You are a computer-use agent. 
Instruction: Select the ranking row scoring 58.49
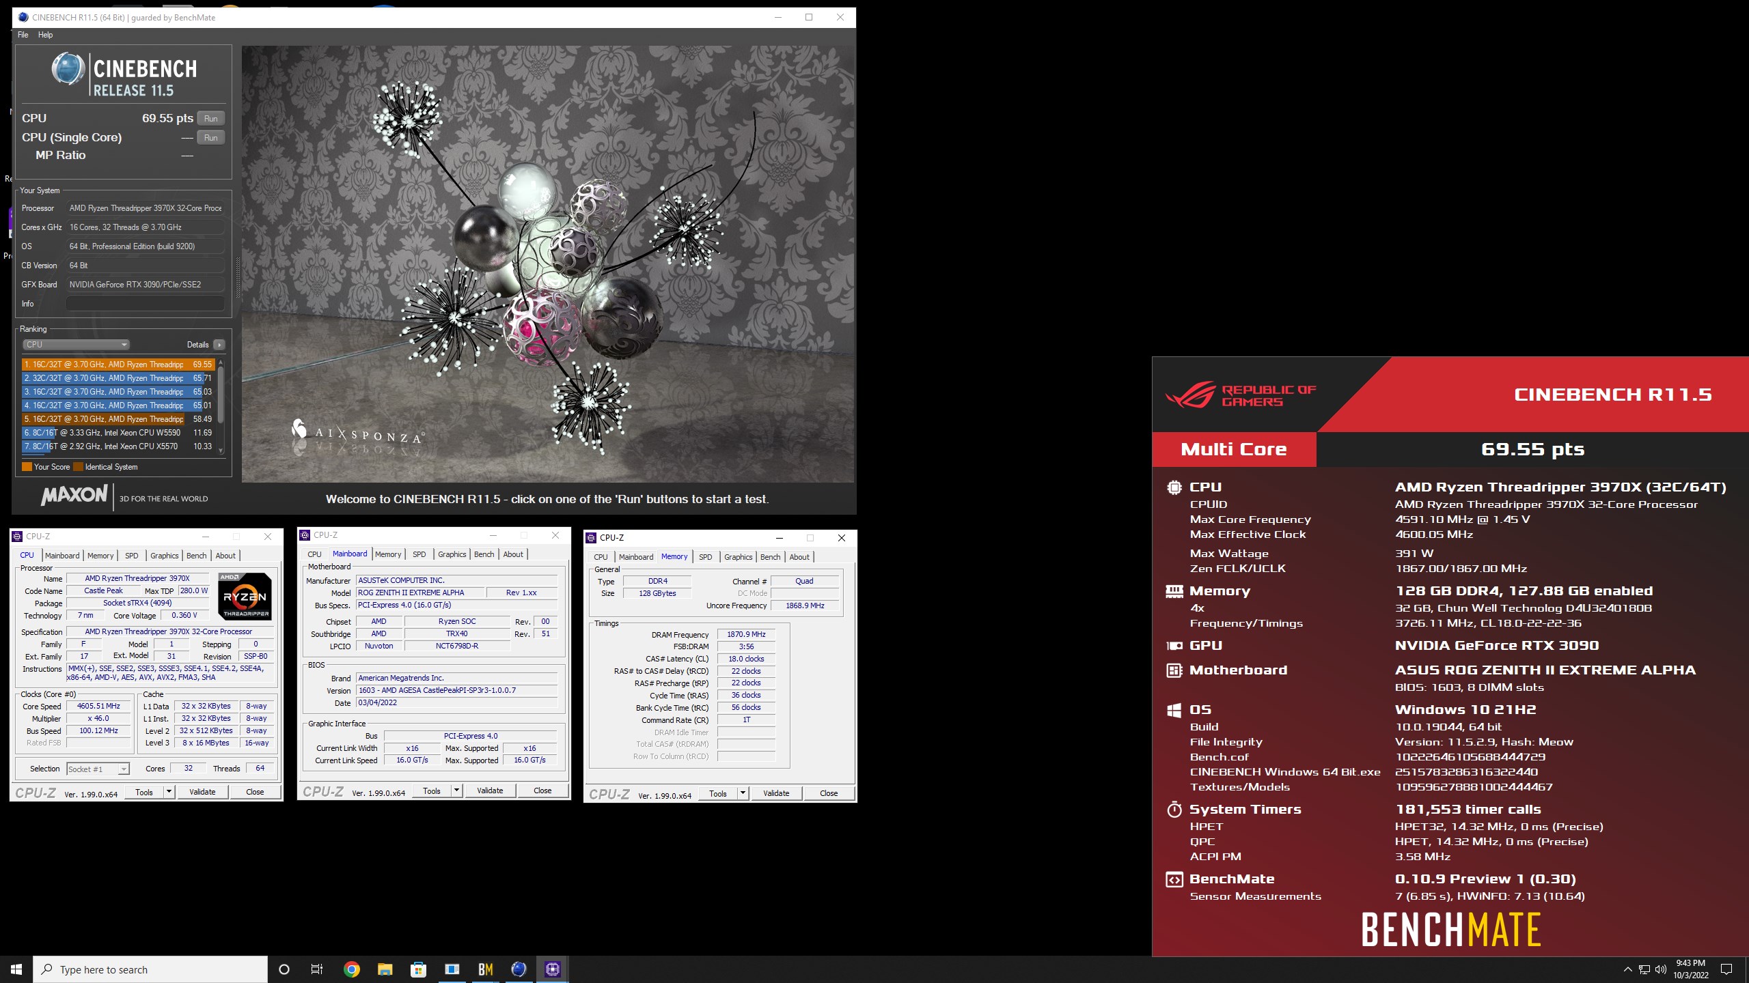tap(118, 419)
